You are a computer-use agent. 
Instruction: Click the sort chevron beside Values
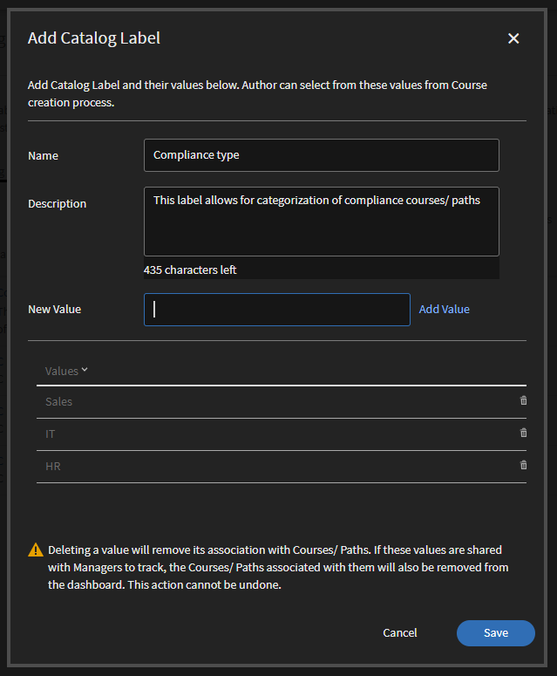pos(85,371)
